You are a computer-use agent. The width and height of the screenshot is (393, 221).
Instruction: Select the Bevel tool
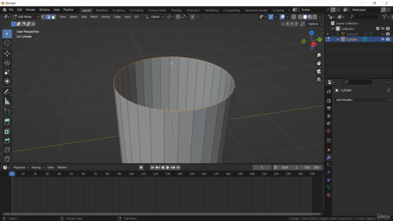click(x=7, y=141)
